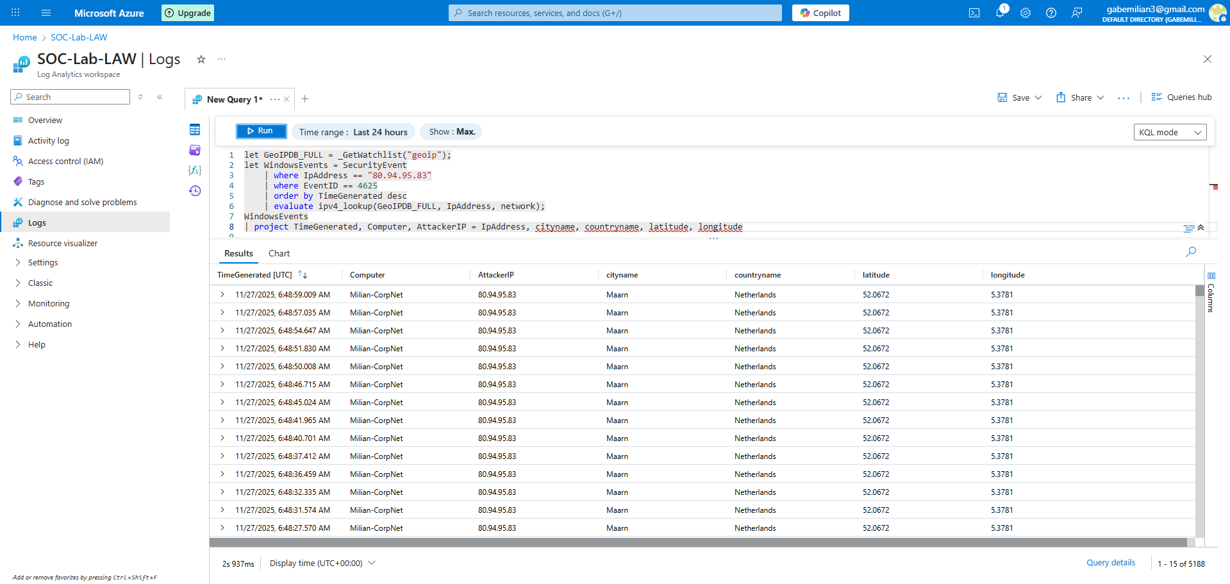Open the Share dropdown
The image size is (1230, 584).
point(1080,97)
